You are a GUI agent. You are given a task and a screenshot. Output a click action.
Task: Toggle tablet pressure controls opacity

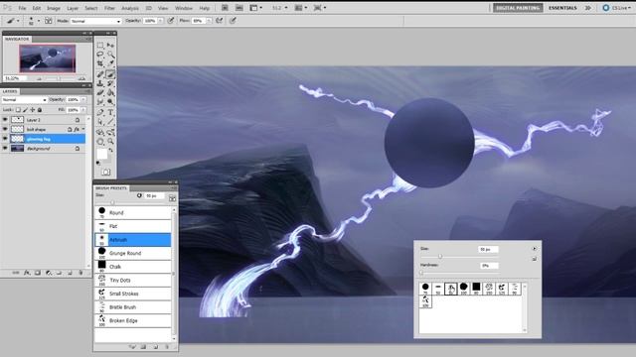171,21
